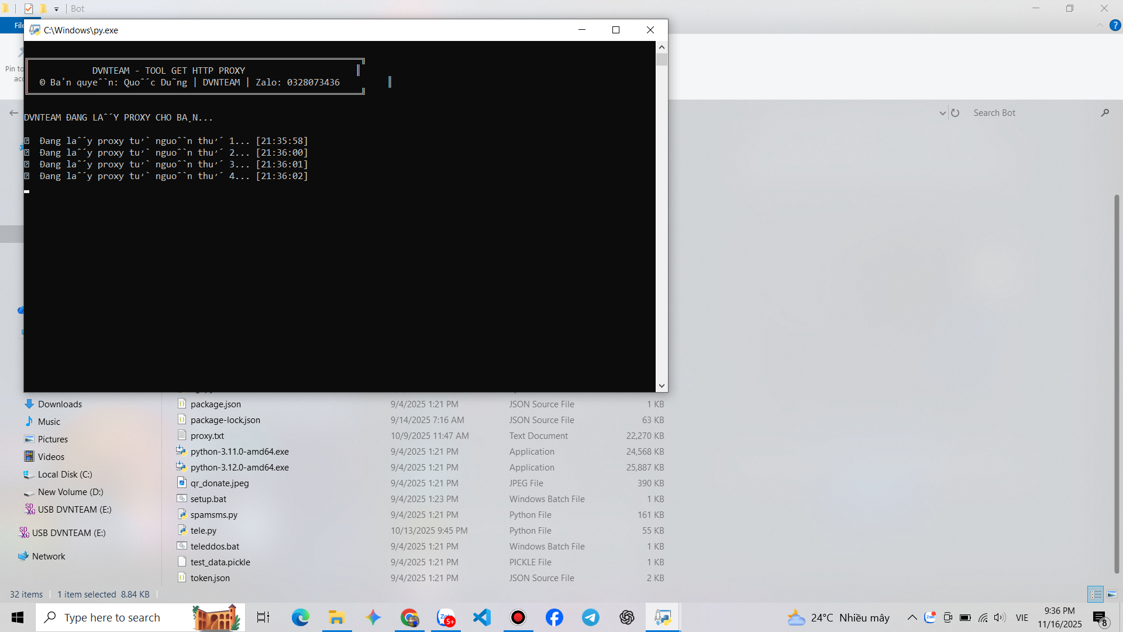
Task: Click the VIE input language indicator
Action: pos(1022,618)
